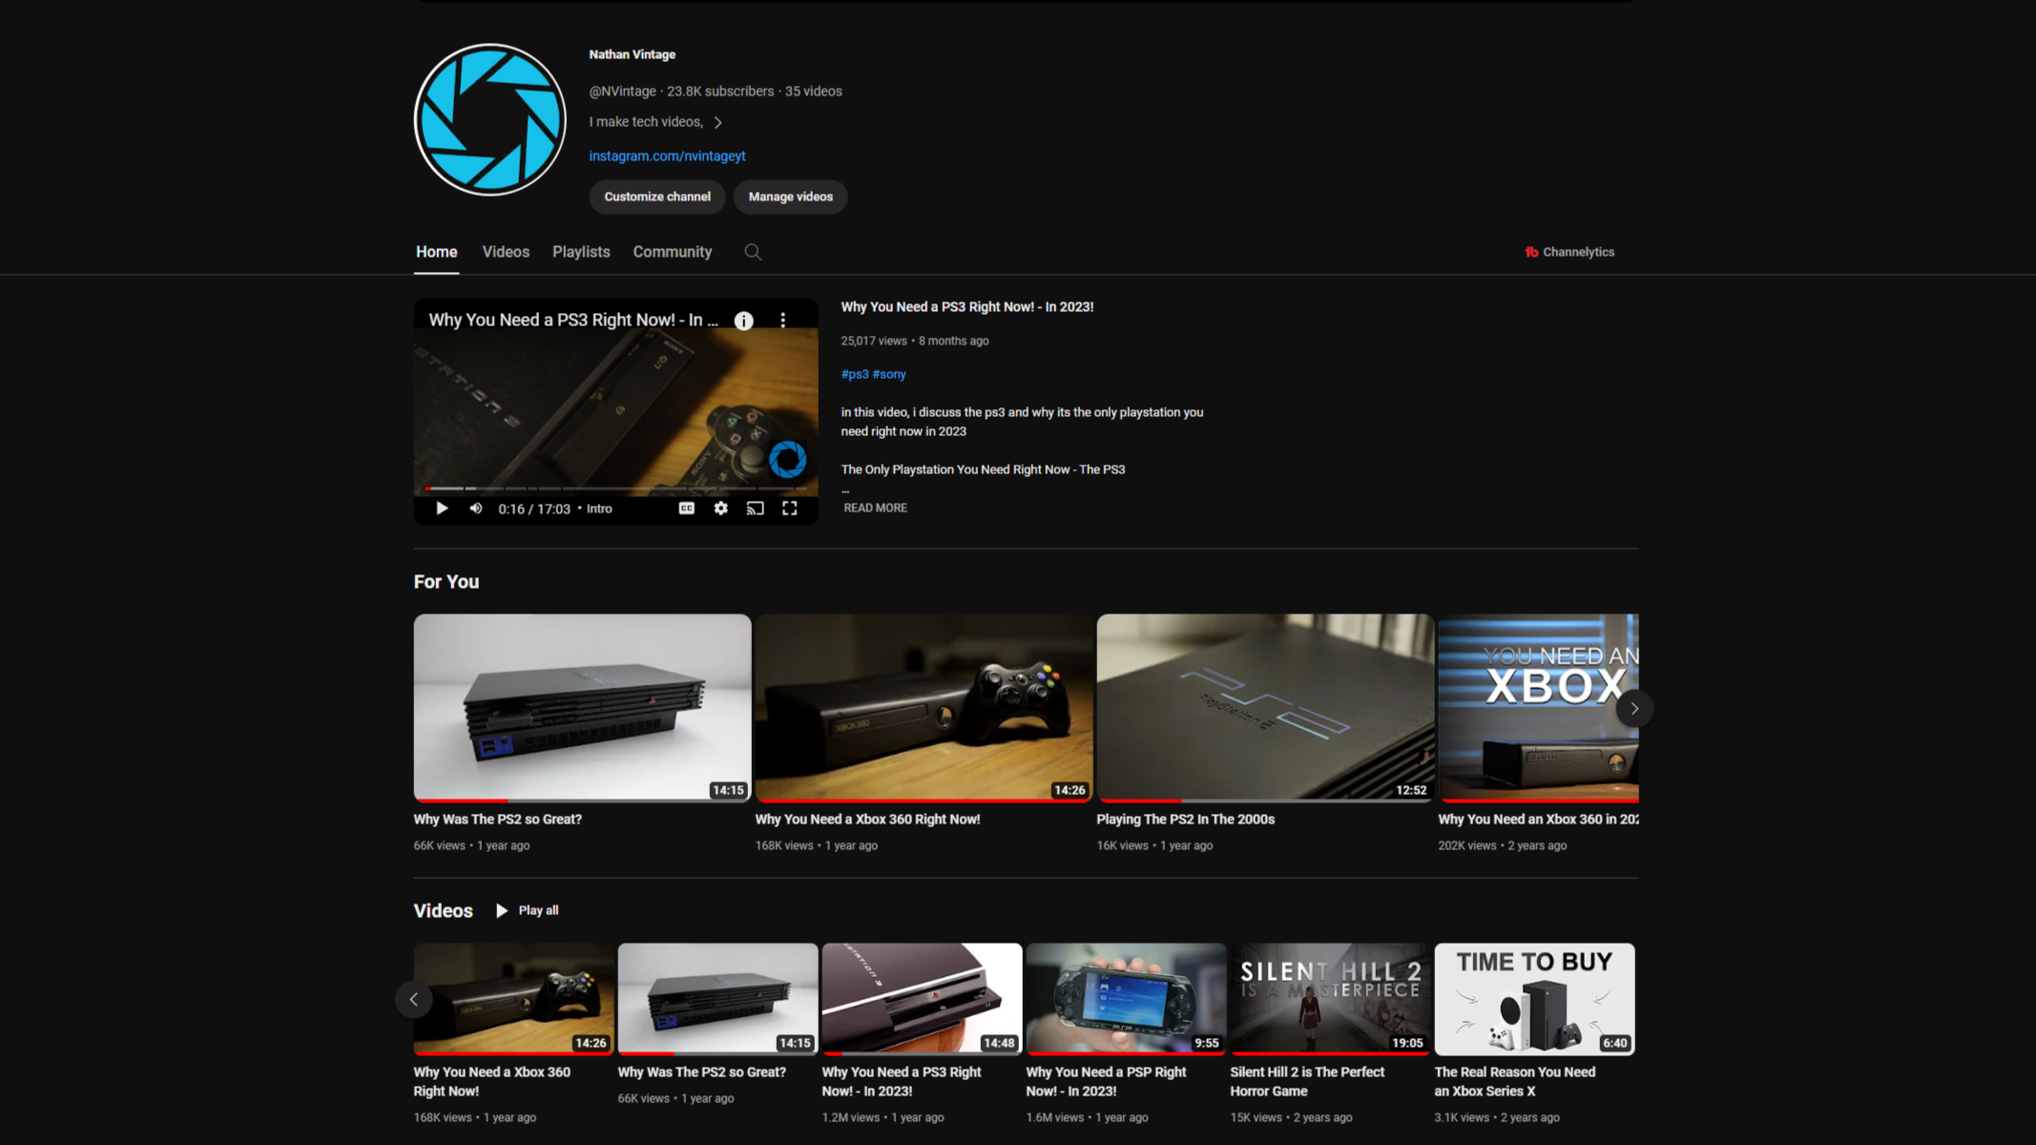Screen dimensions: 2036x1145
Task: Open the PS3 thumbnail with 14:48 duration
Action: point(922,999)
